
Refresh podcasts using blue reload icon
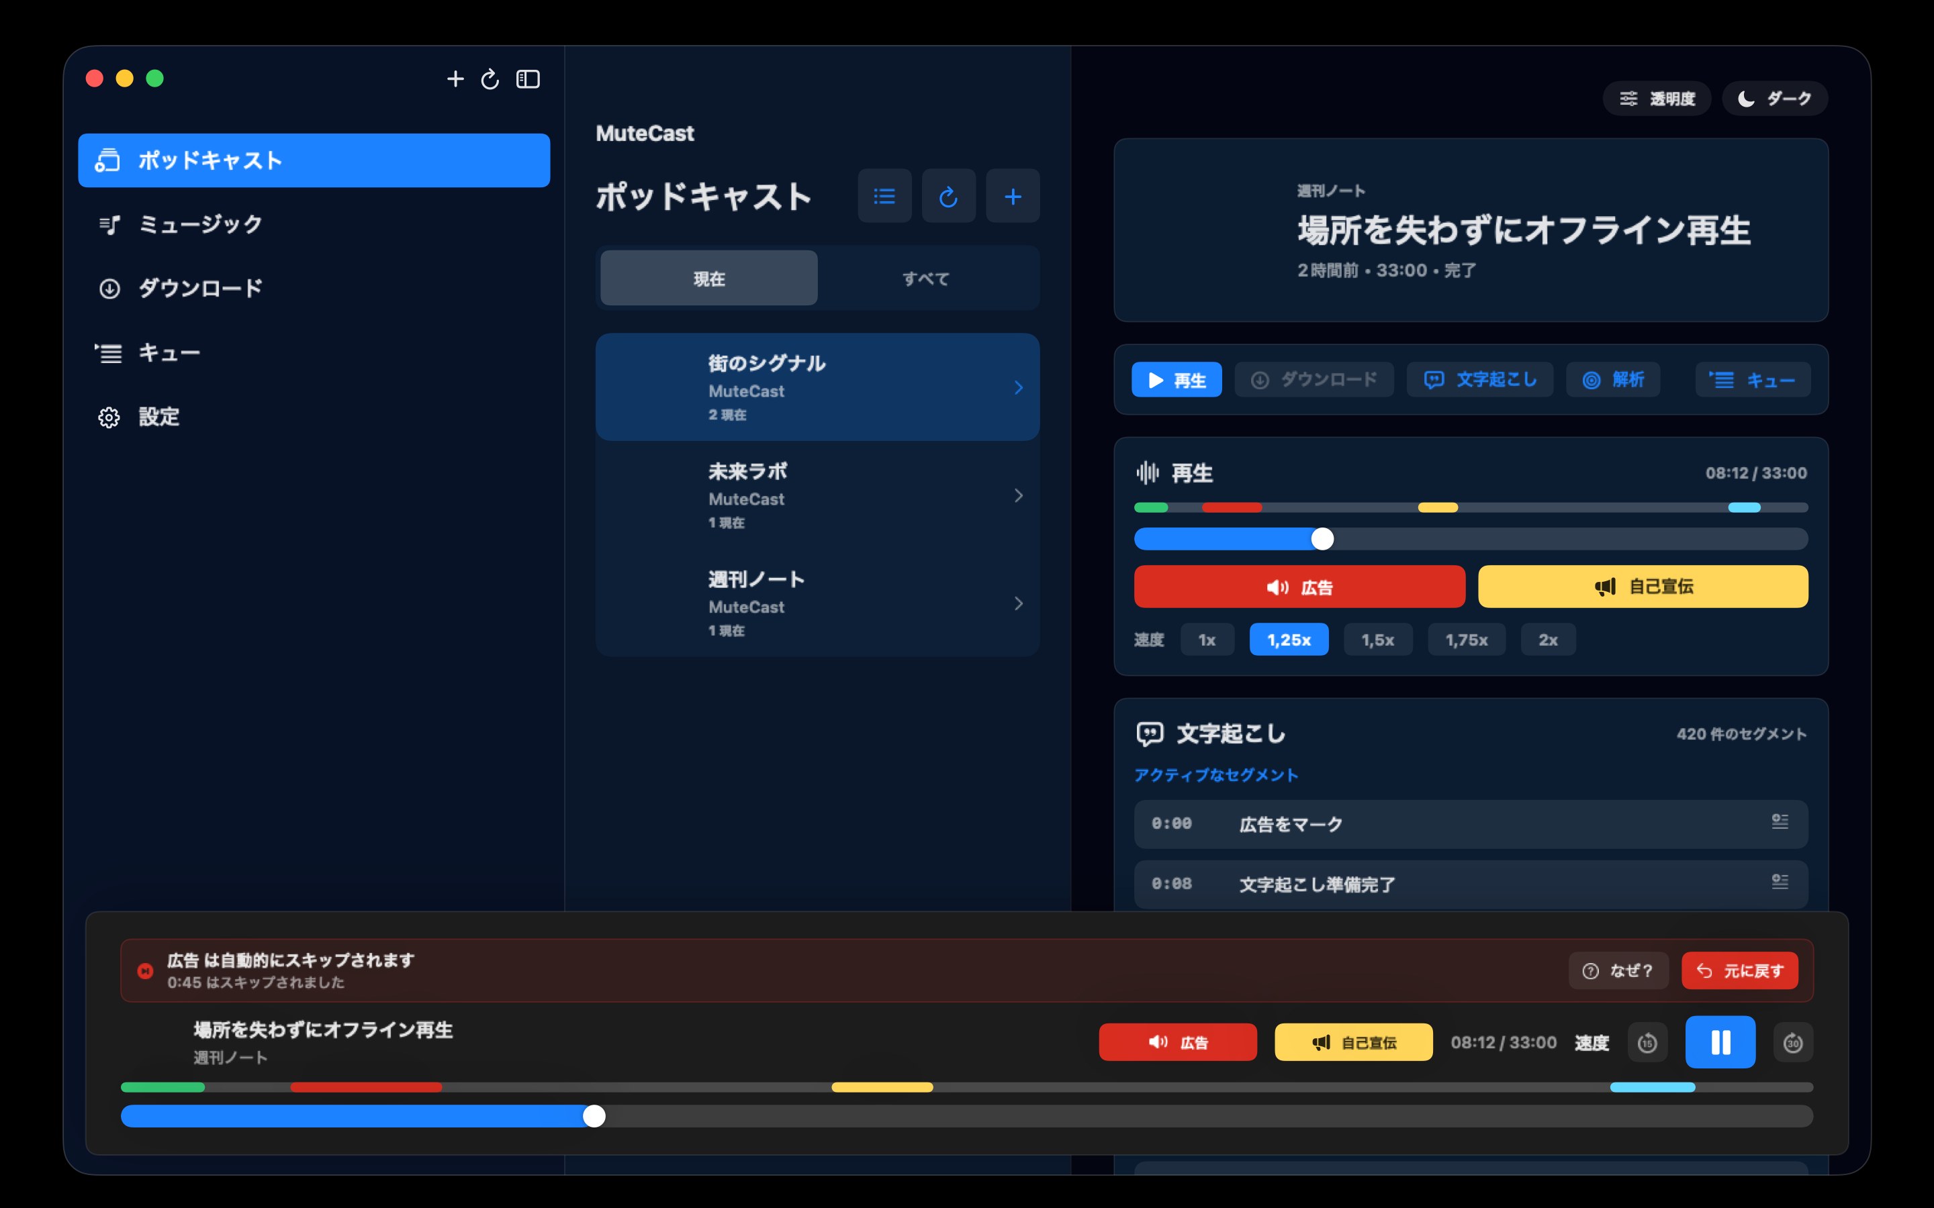949,196
